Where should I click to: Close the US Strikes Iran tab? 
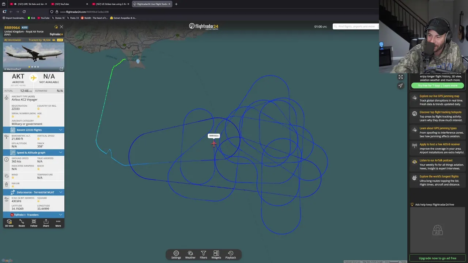click(128, 4)
